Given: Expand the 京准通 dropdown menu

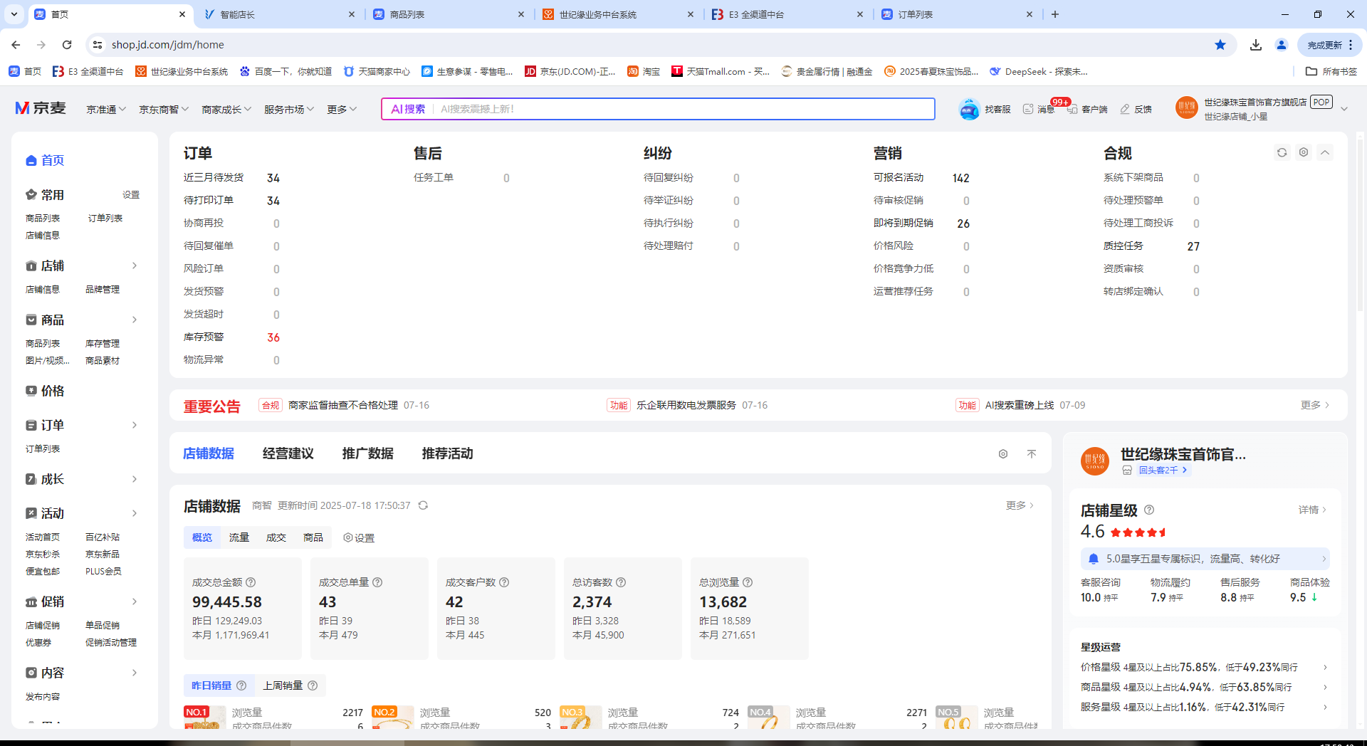Looking at the screenshot, I should 106,109.
